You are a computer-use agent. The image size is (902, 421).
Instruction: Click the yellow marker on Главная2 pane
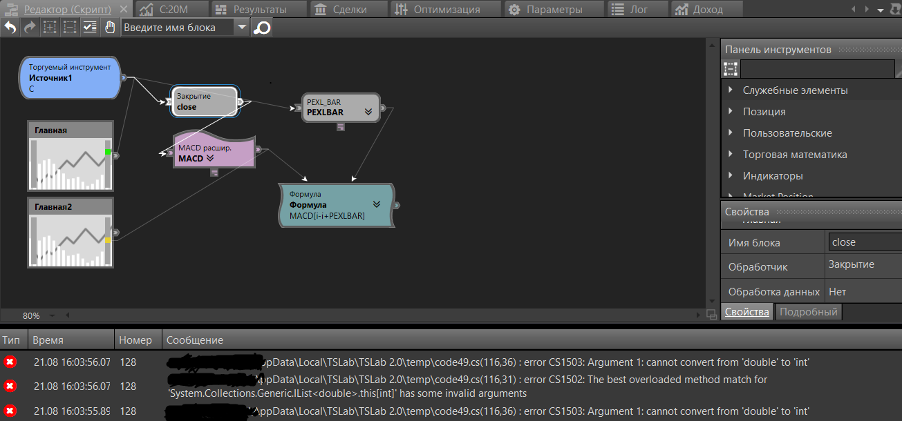(x=108, y=240)
